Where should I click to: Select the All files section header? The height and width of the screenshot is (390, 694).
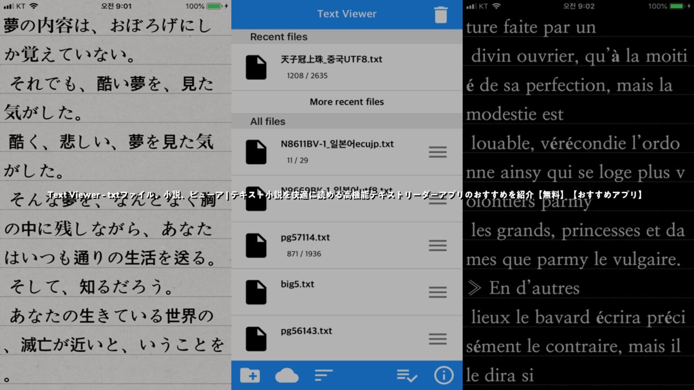coord(268,121)
